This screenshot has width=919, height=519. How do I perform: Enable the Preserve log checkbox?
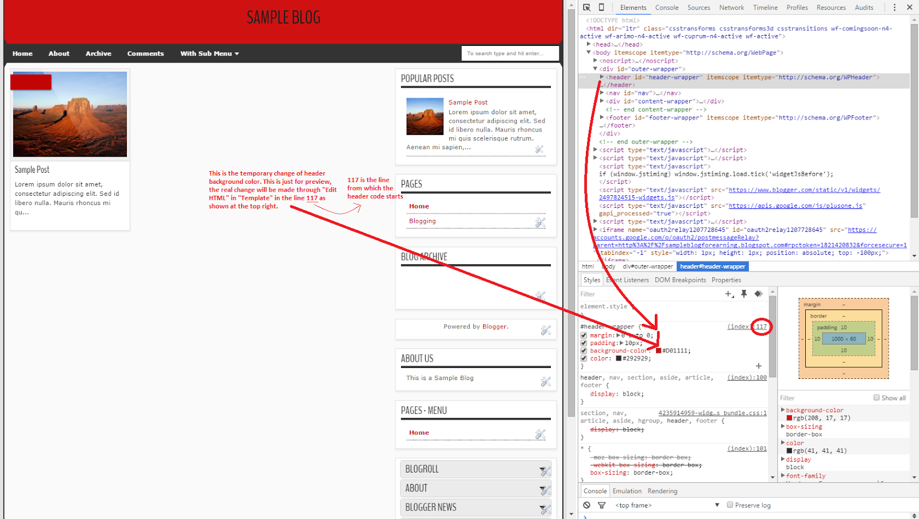pyautogui.click(x=729, y=505)
